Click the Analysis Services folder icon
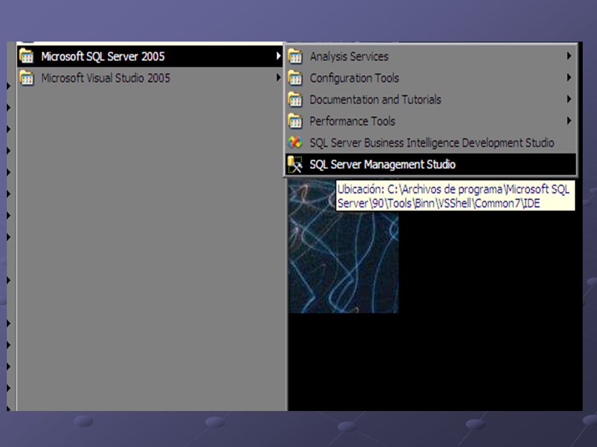 pyautogui.click(x=295, y=56)
